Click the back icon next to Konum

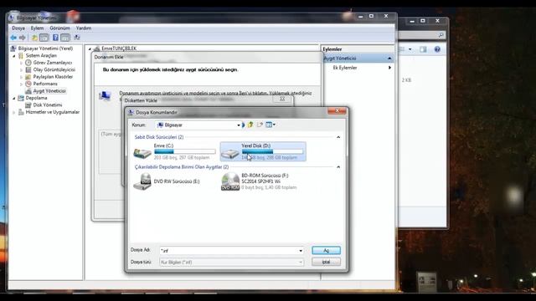coord(244,125)
